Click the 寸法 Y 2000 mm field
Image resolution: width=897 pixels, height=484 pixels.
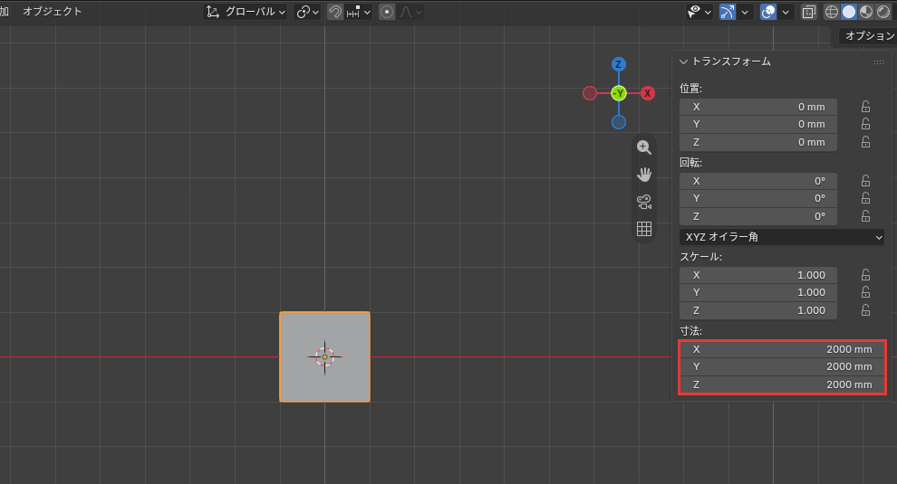(x=782, y=367)
